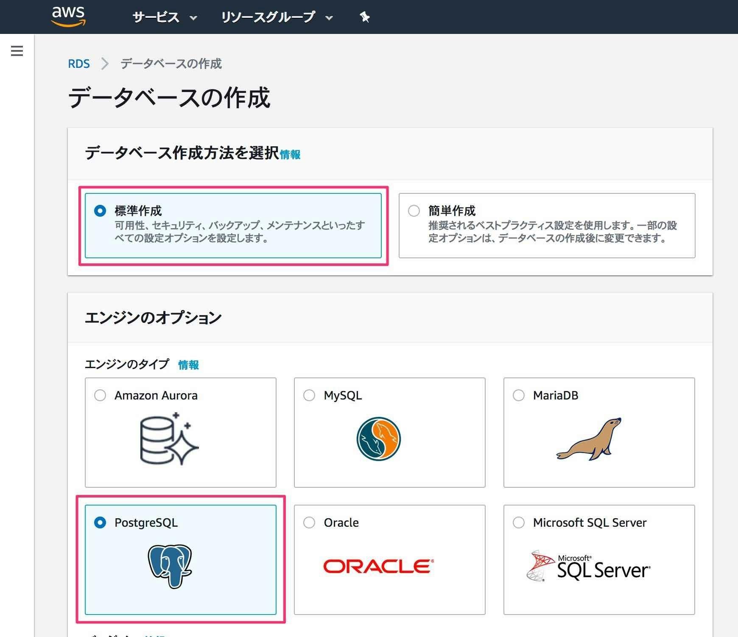Select the Oracle radio button
This screenshot has height=637, width=738.
point(309,522)
